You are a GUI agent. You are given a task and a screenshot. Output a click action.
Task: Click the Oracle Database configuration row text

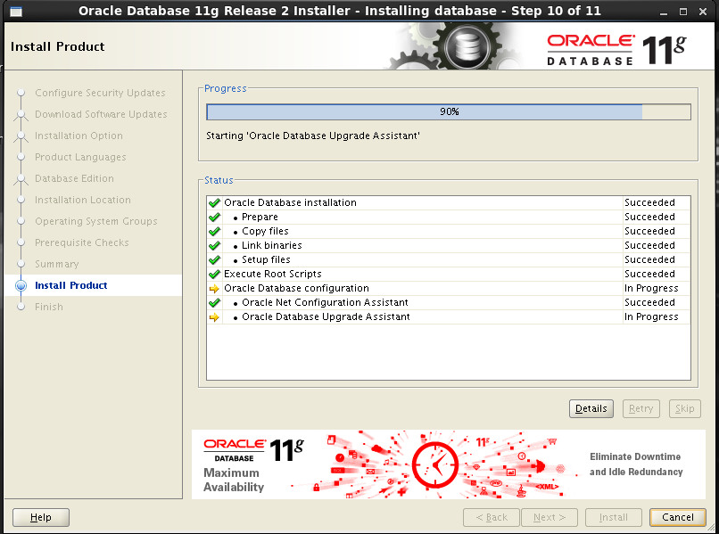pos(296,288)
